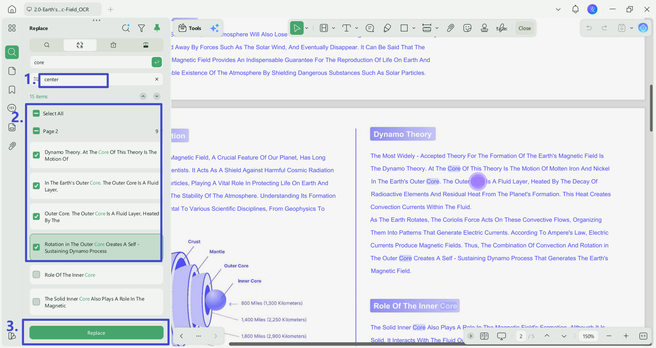Image resolution: width=656 pixels, height=348 pixels.
Task: Open the bookmarks sidebar icon
Action: 12,90
